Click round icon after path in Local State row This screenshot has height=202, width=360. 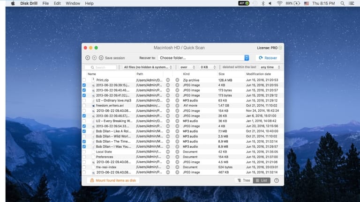click(x=168, y=151)
